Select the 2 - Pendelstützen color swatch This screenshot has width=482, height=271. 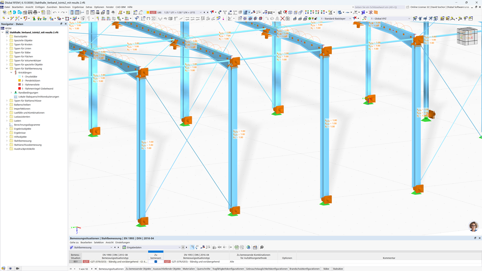tap(20, 80)
